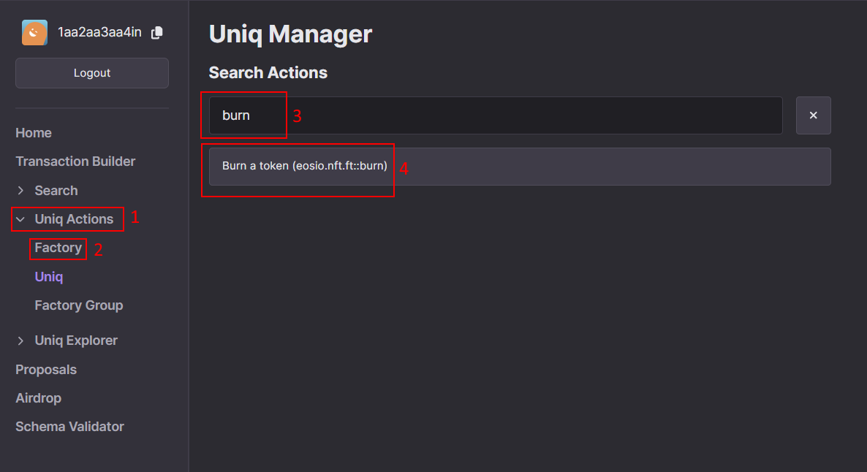
Task: Click the Uniq Actions label
Action: 74,219
